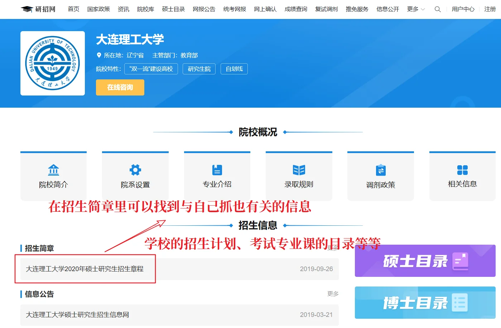Open the blue 博士目录 banner
The height and width of the screenshot is (328, 501).
pyautogui.click(x=425, y=303)
